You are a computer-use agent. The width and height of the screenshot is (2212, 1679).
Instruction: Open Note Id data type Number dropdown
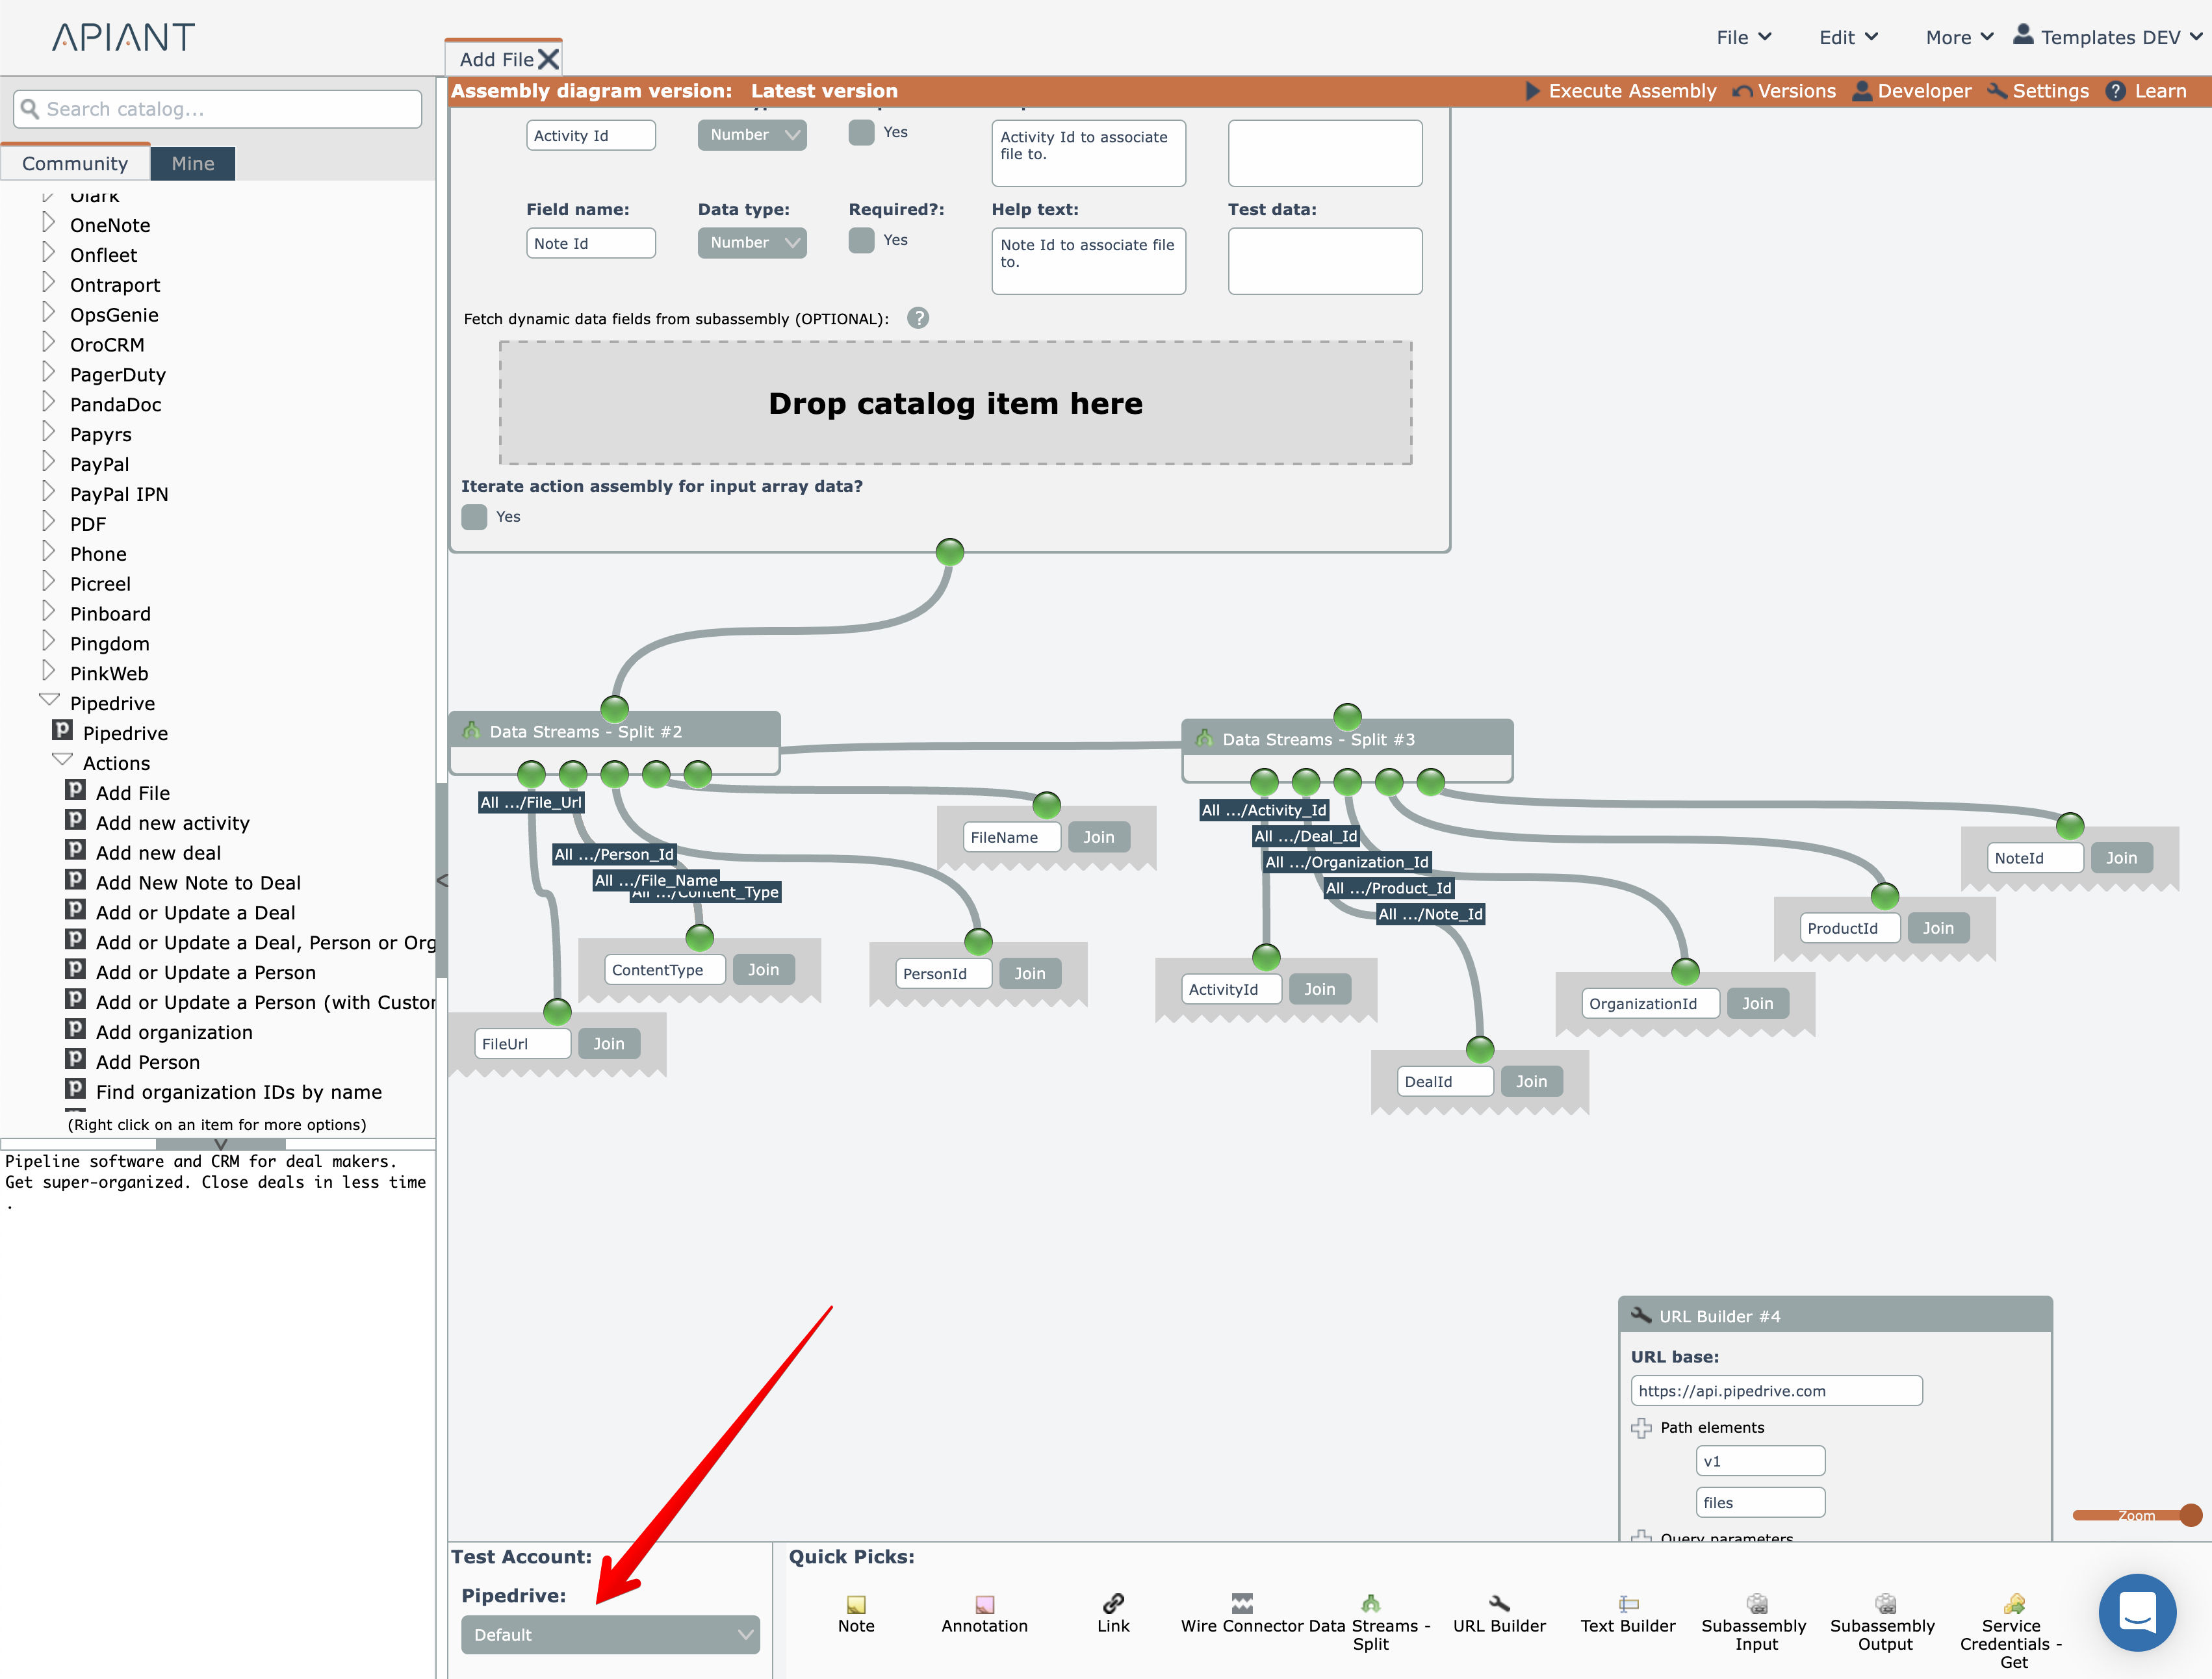tap(752, 242)
